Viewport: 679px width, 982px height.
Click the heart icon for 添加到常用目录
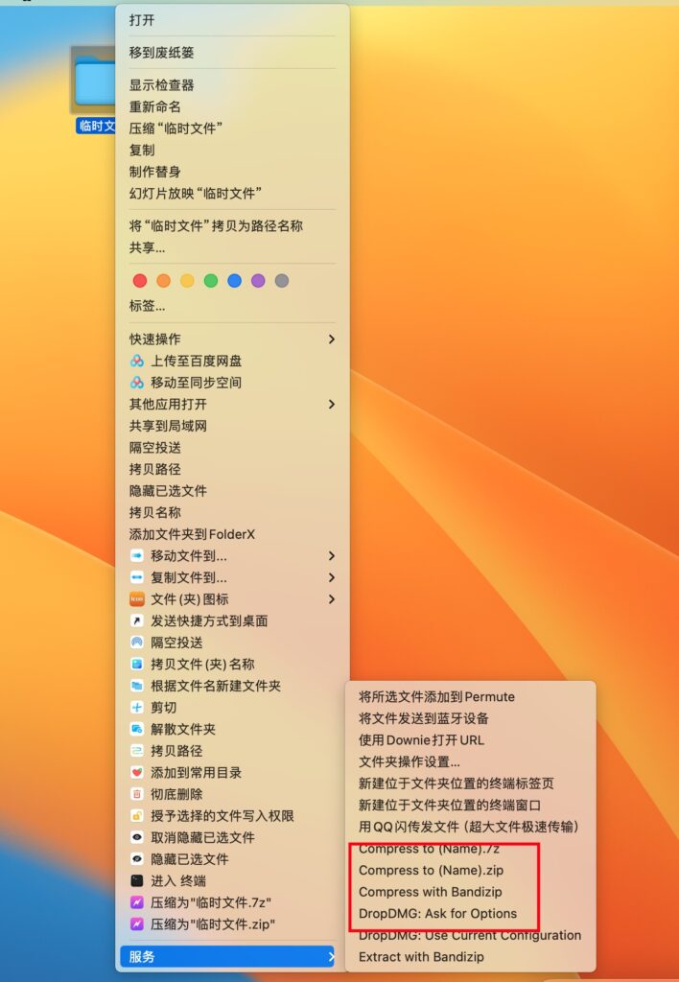point(136,772)
